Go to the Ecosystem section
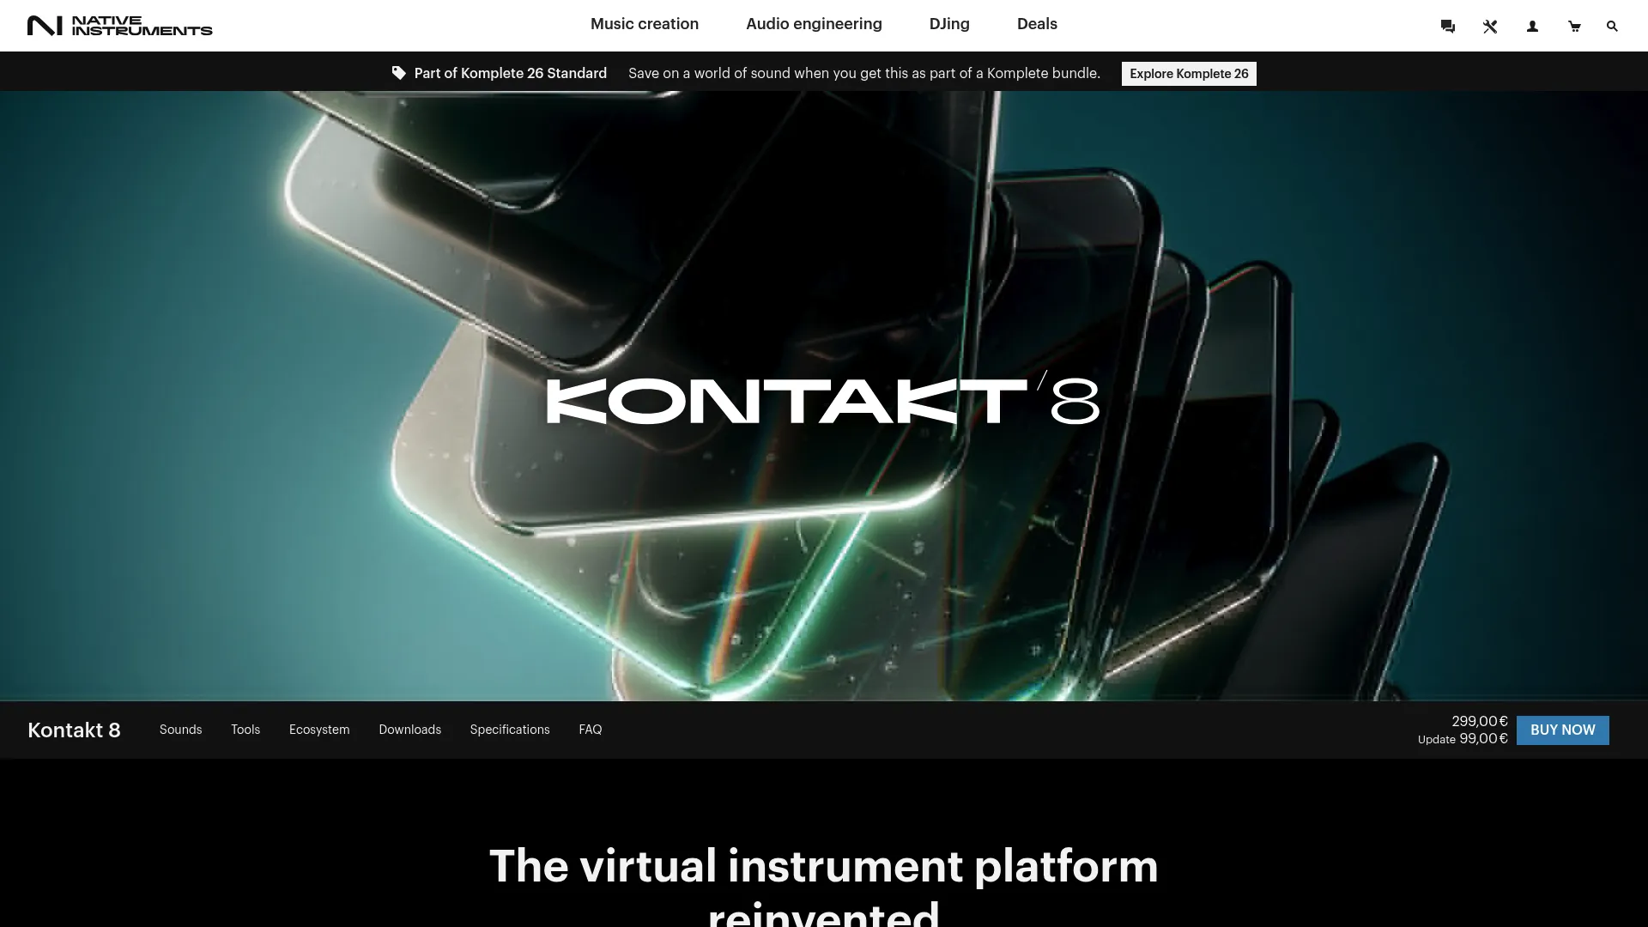The image size is (1648, 927). pos(319,730)
